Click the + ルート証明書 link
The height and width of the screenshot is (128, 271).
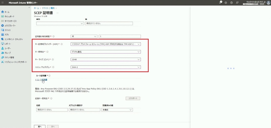[x=41, y=80]
